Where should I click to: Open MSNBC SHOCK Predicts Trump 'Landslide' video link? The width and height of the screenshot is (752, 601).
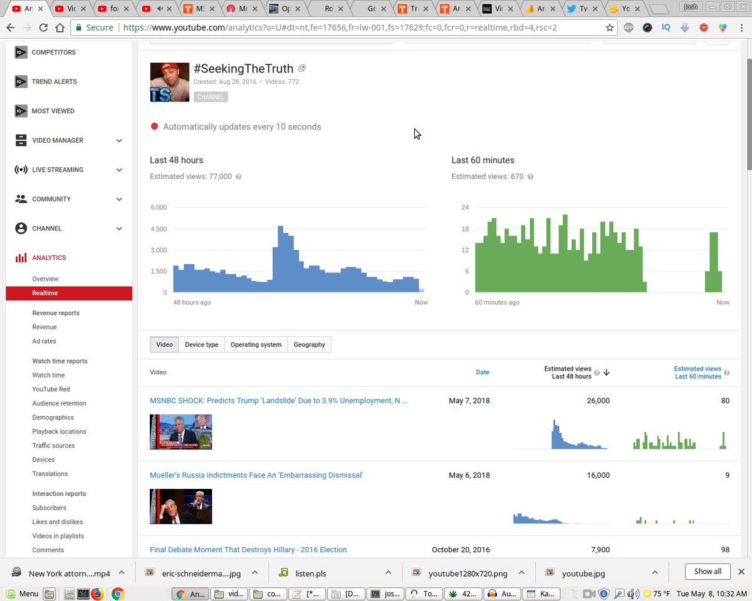tap(278, 401)
